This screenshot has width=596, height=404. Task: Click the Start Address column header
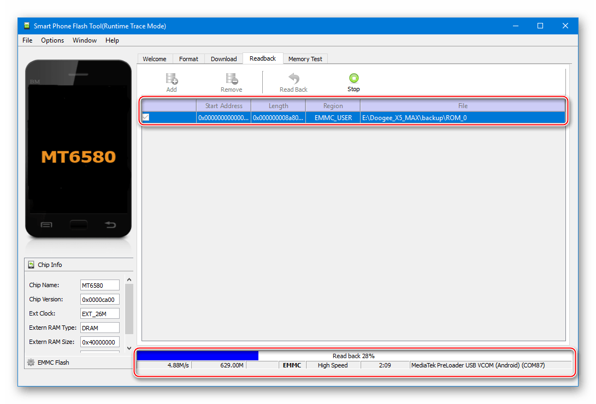coord(223,106)
